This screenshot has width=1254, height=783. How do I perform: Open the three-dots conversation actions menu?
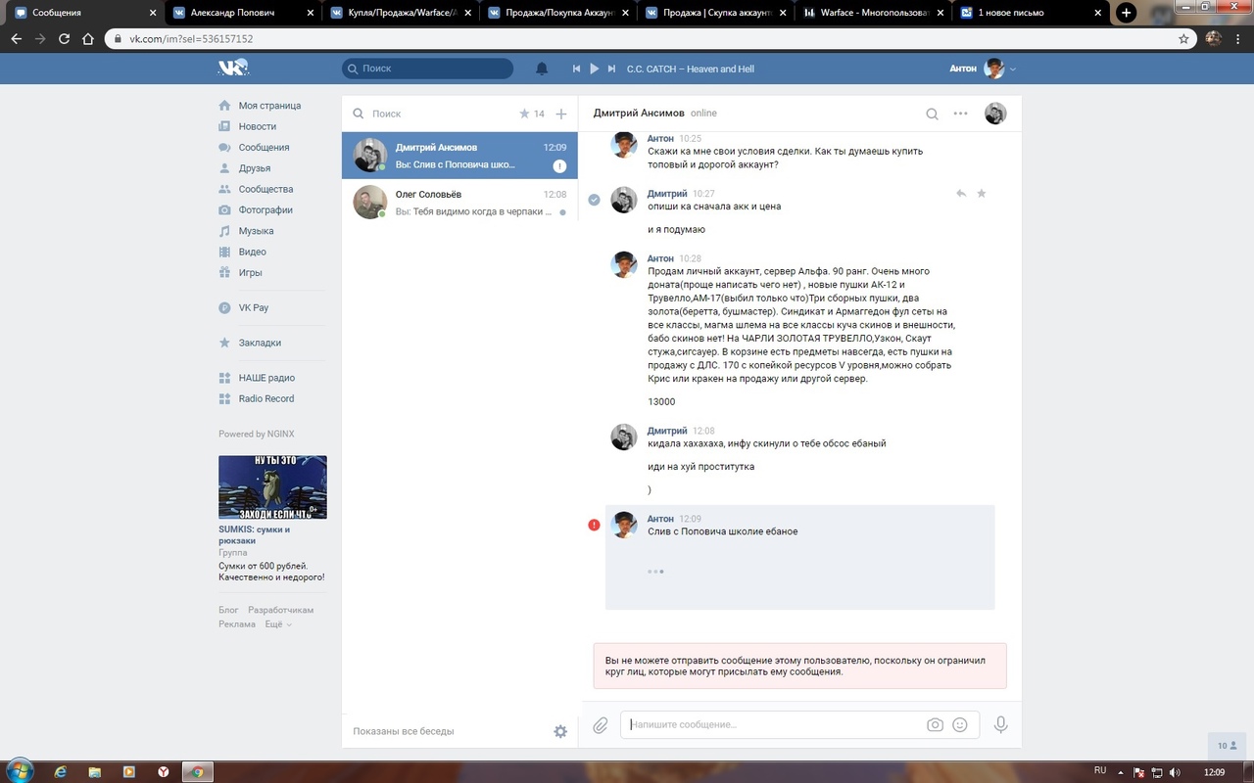(960, 114)
